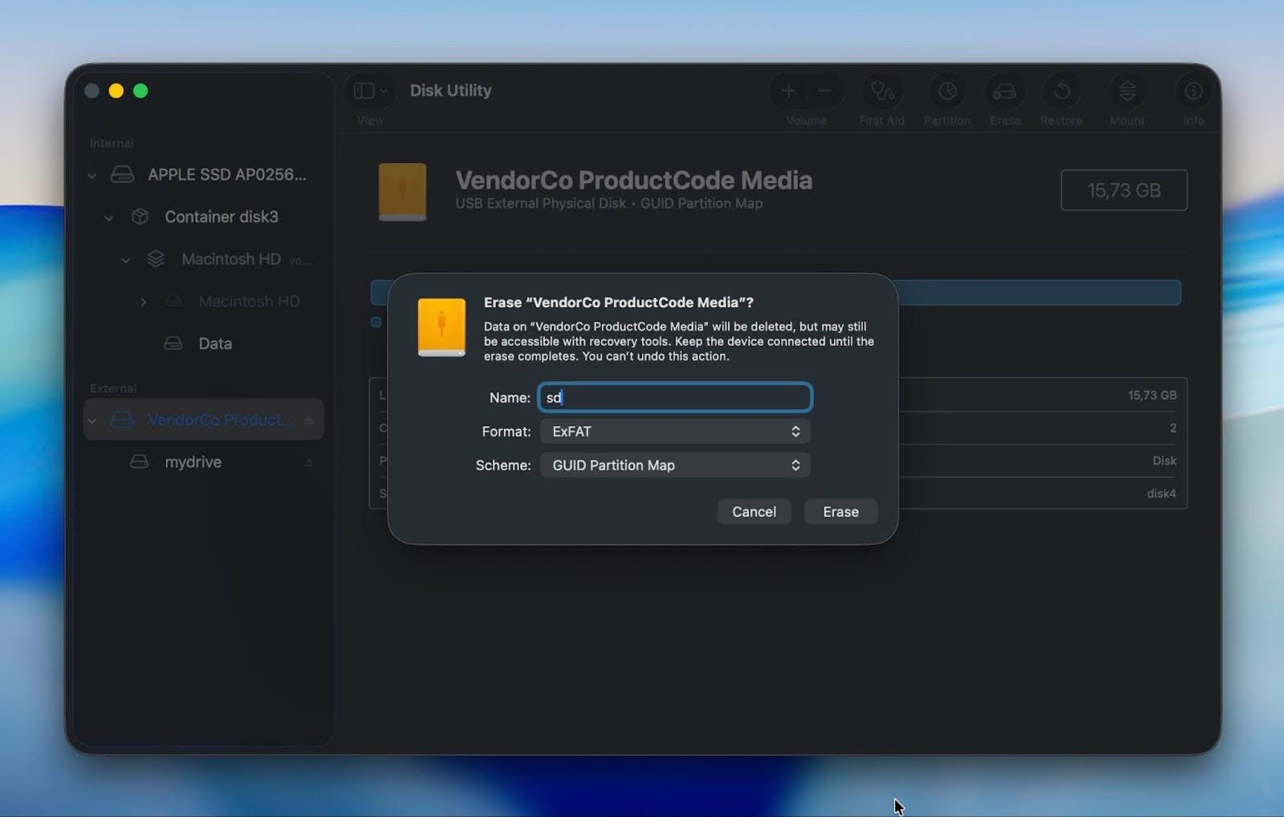This screenshot has width=1284, height=817.
Task: Cancel the erase dialog
Action: click(x=754, y=512)
